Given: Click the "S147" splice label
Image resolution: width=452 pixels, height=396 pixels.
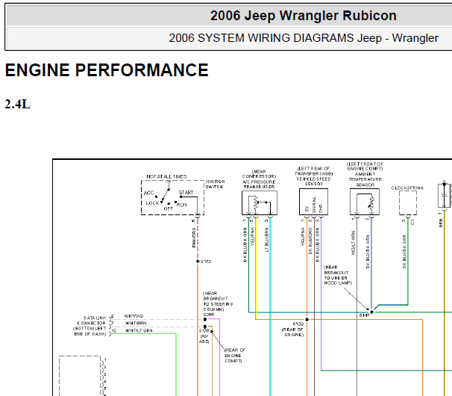Looking at the screenshot, I should 364,315.
